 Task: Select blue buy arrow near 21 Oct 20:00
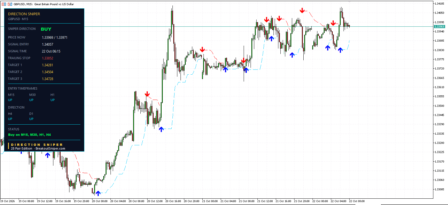[x=292, y=55]
